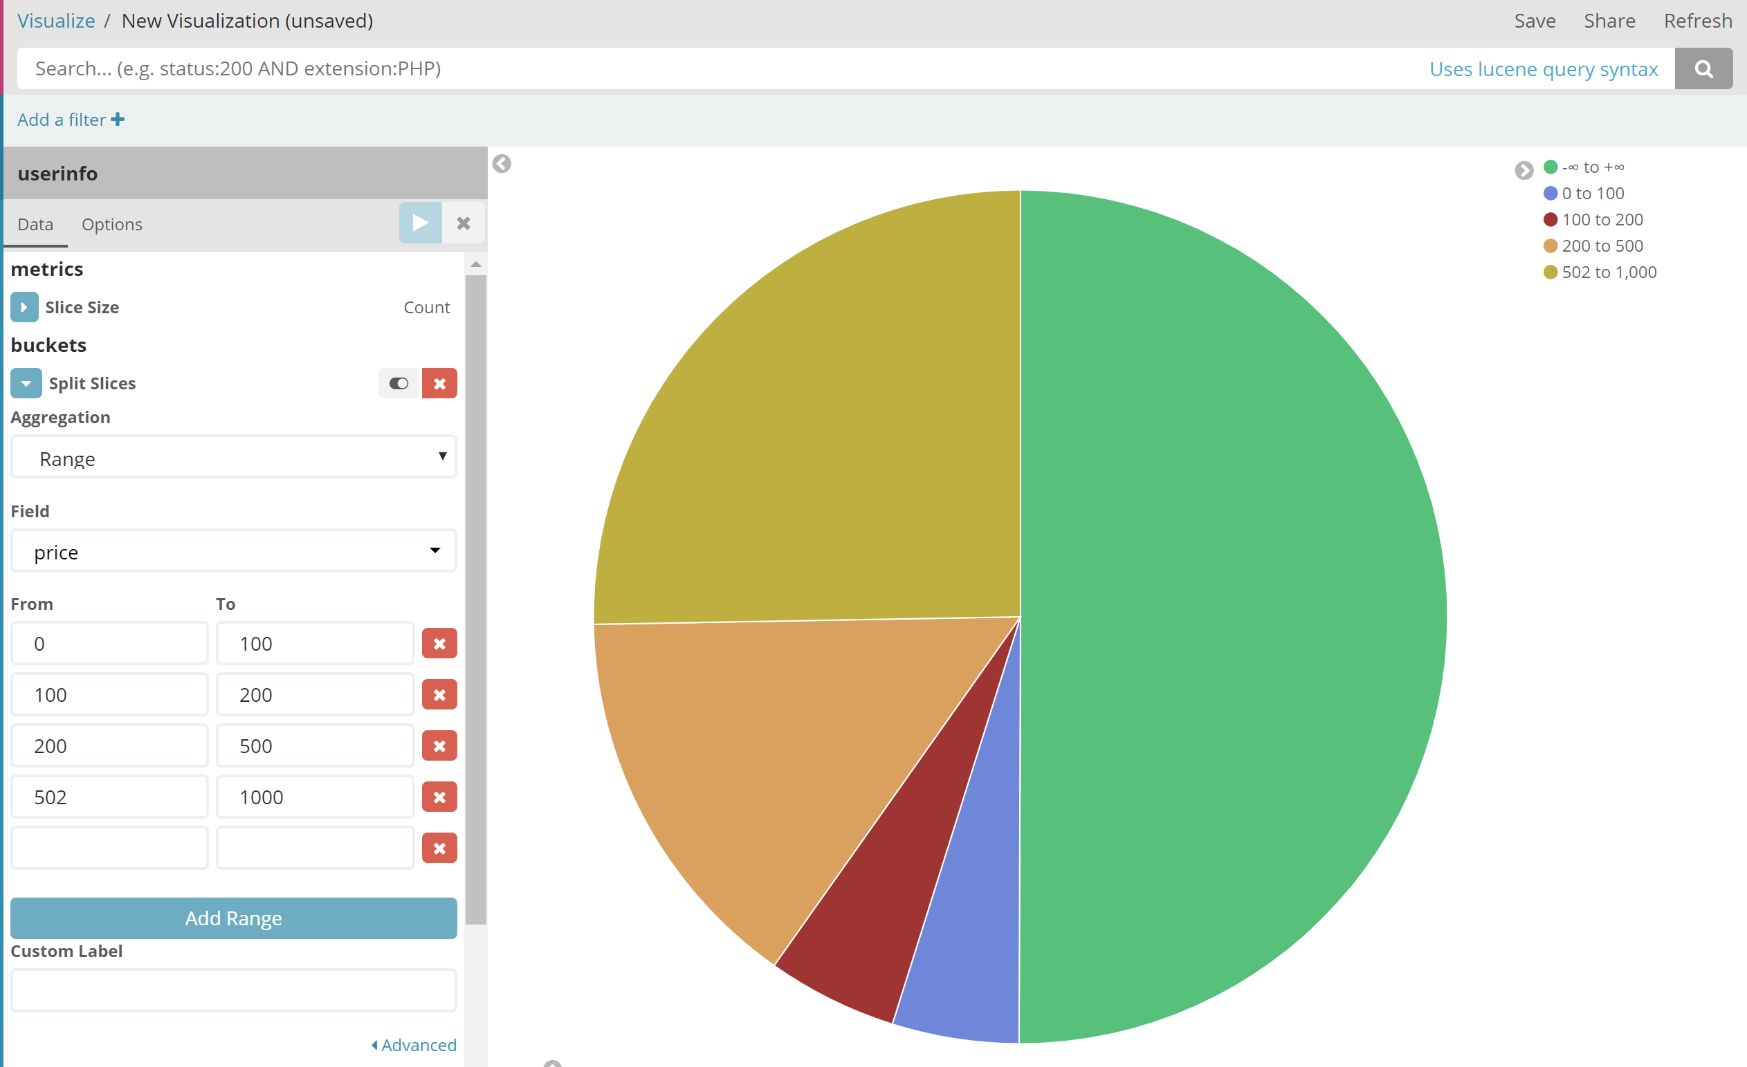The image size is (1747, 1067).
Task: Delete the 0 to 100 range row
Action: 439,643
